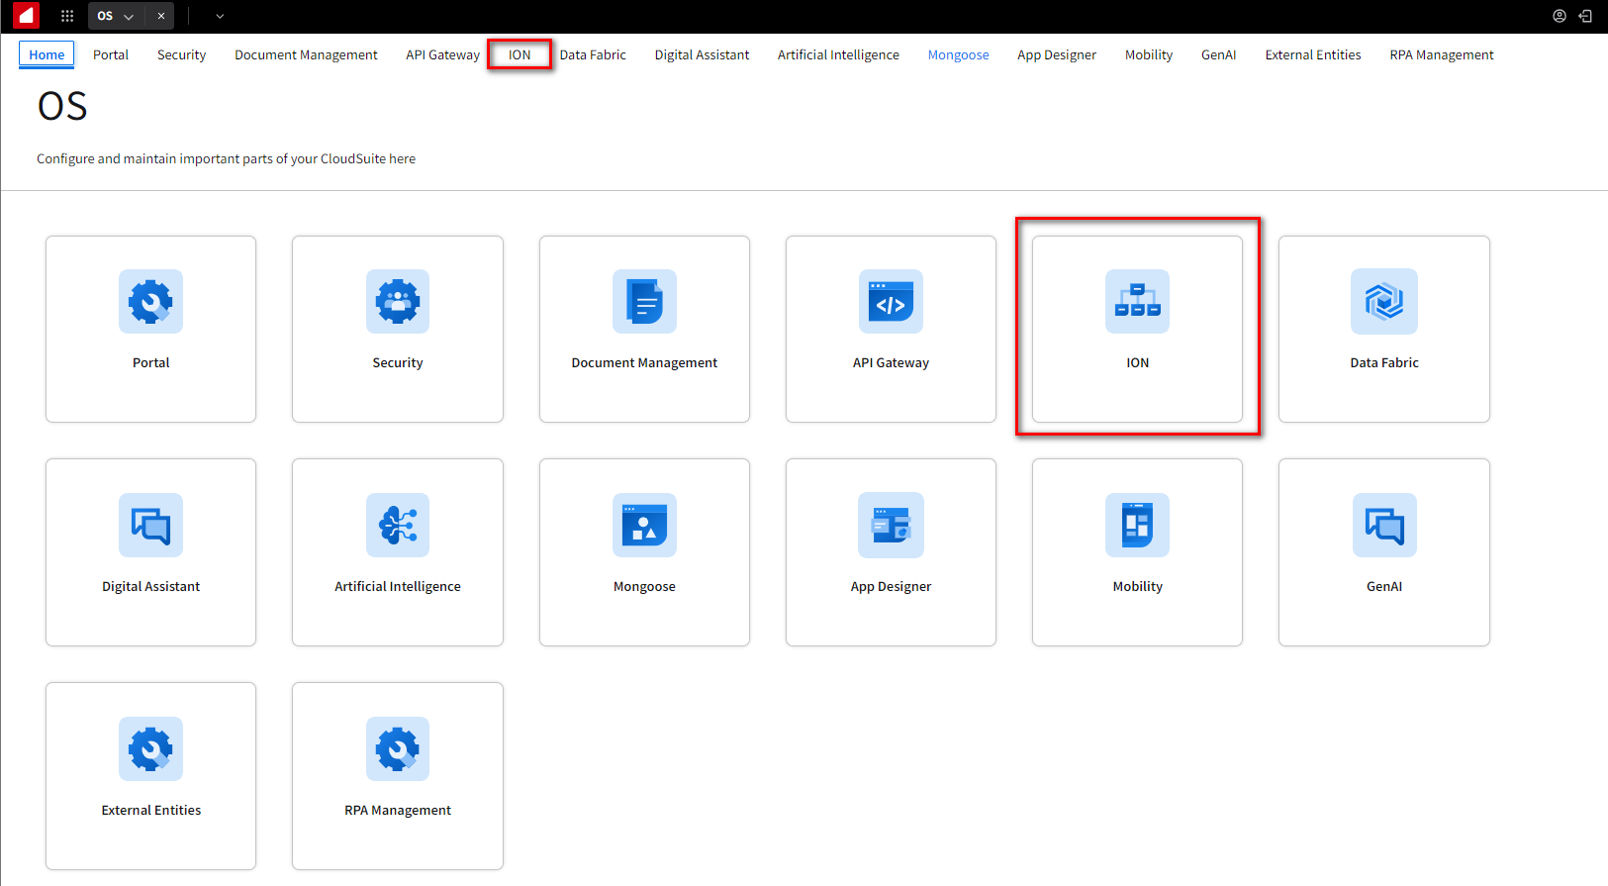
Task: Switch to the ION tab
Action: 520,54
